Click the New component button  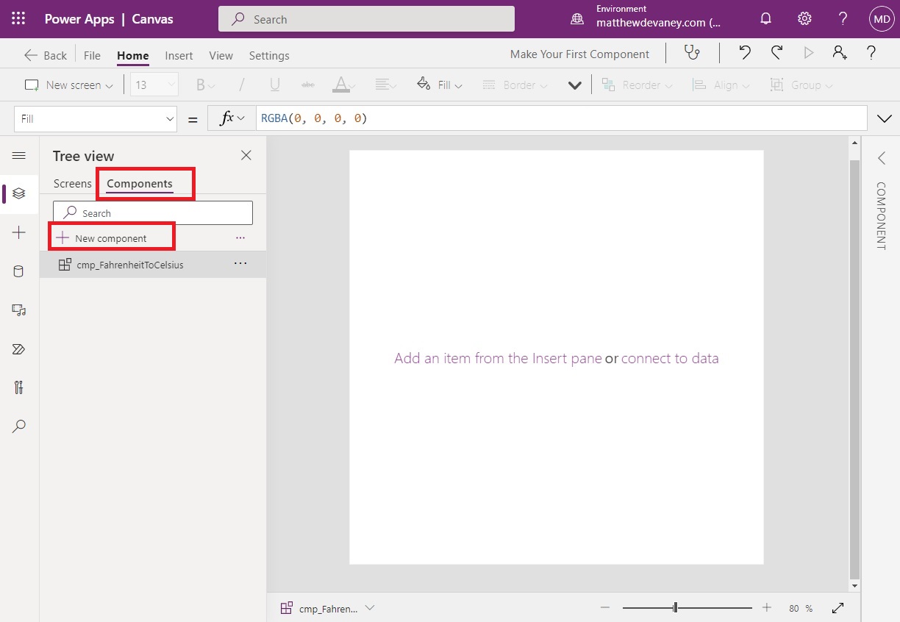click(x=112, y=237)
